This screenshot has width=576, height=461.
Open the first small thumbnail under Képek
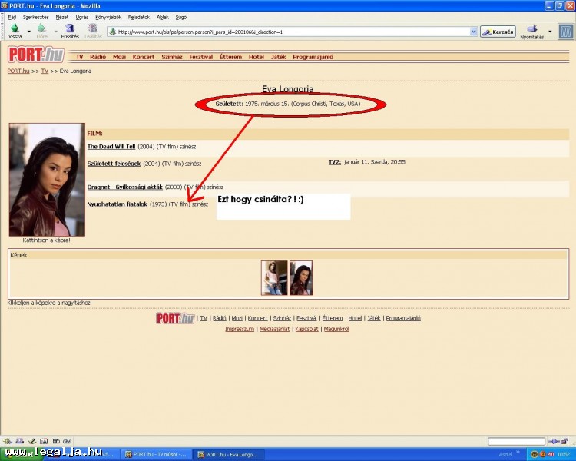(273, 277)
